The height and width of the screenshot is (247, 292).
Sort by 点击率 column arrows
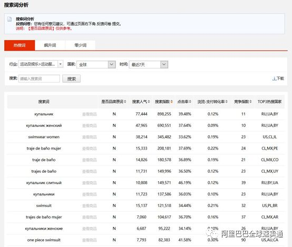click(190, 102)
